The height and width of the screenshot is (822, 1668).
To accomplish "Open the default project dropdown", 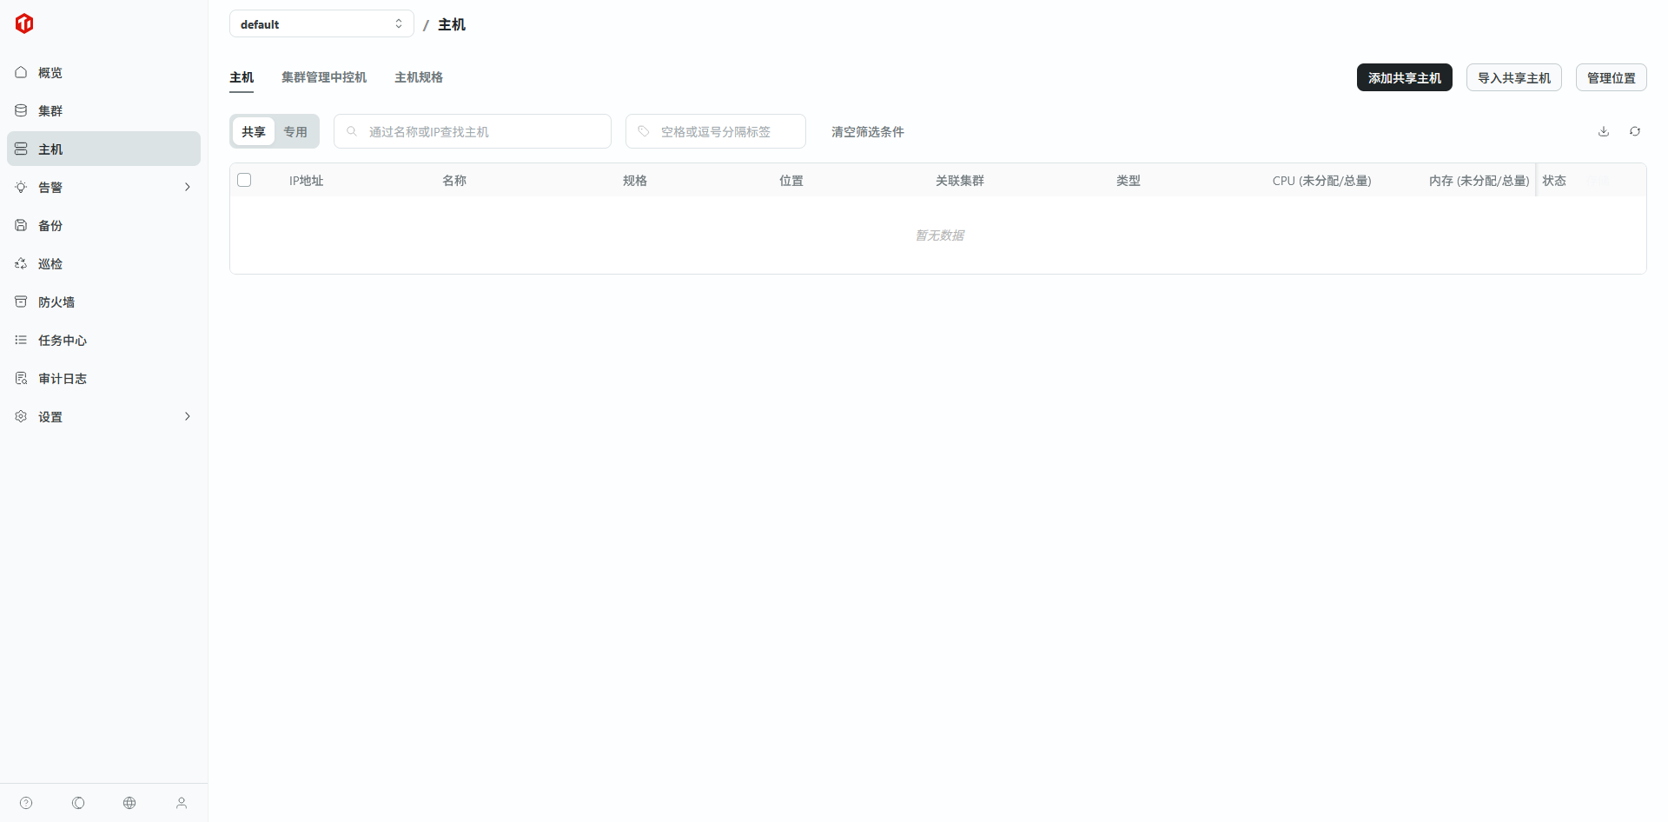I will point(321,24).
